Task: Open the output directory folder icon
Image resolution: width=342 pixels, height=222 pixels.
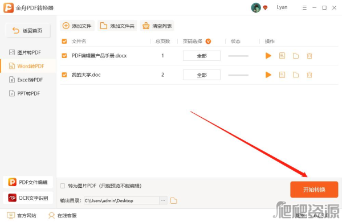Action: coord(174,200)
